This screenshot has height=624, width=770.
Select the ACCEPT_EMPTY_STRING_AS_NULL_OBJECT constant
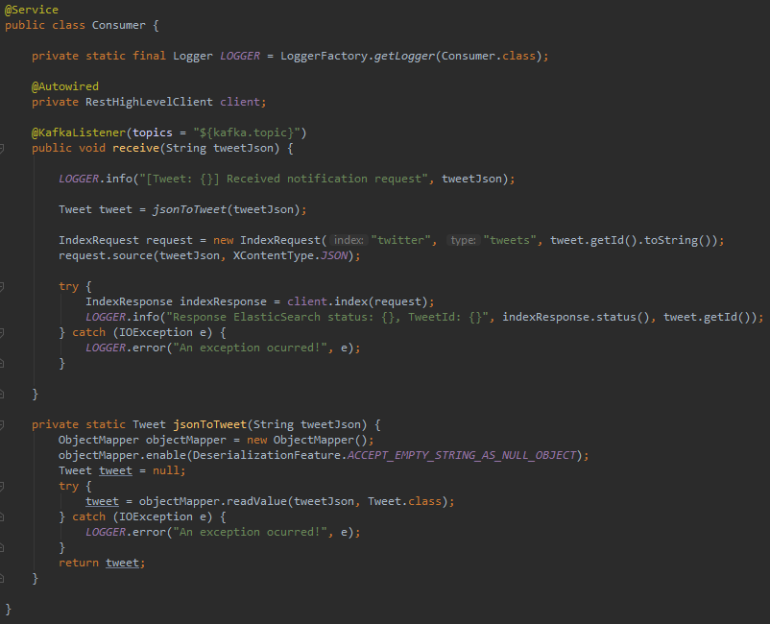462,456
